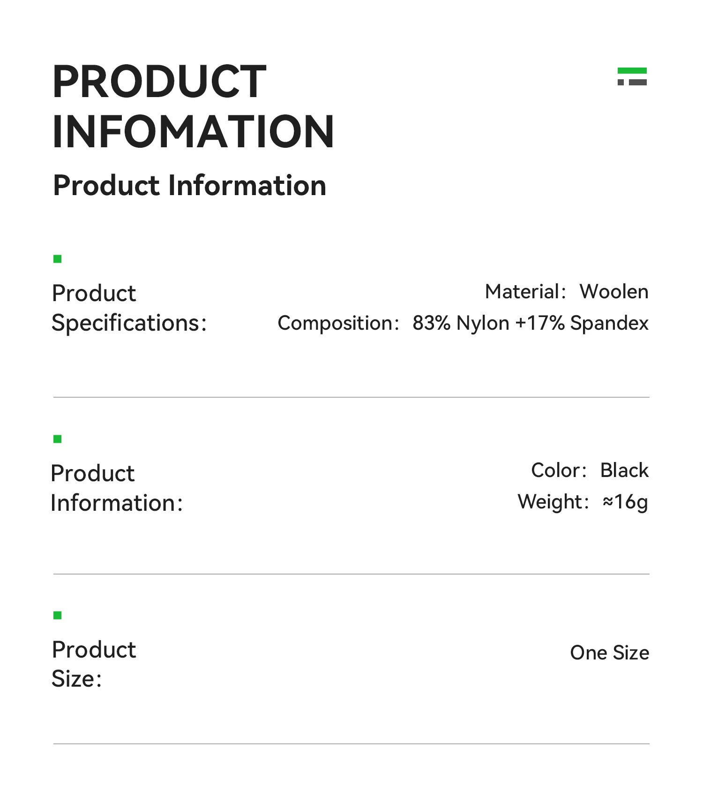The image size is (703, 795).
Task: Select the Woolen material value
Action: 614,292
